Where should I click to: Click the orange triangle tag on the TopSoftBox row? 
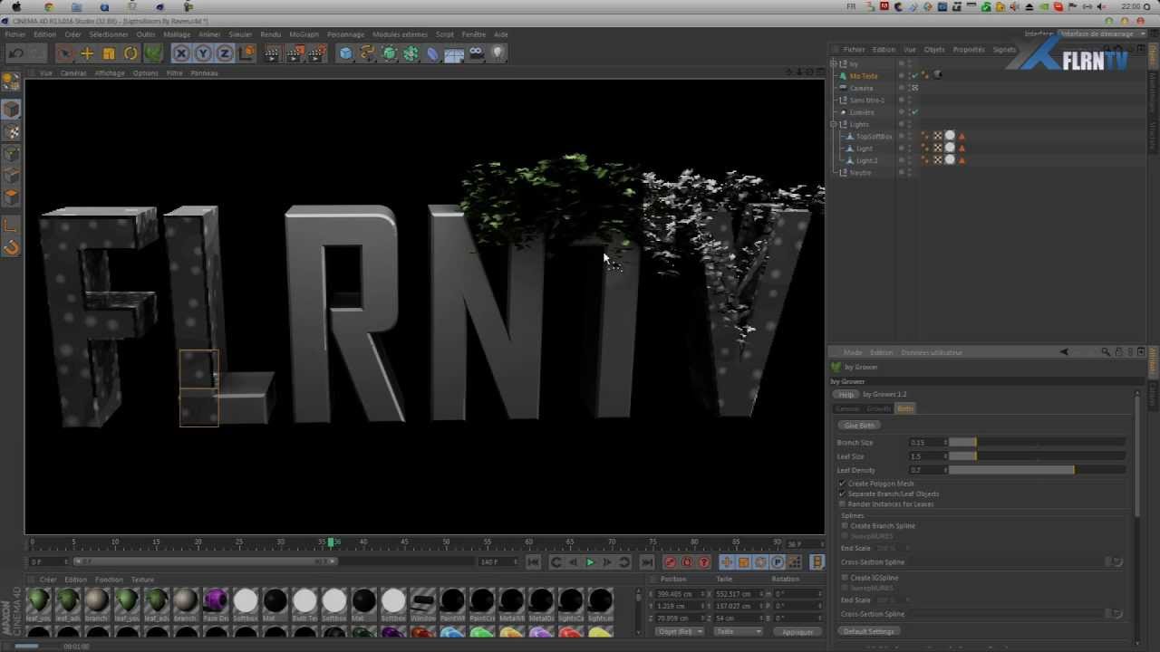pyautogui.click(x=962, y=137)
